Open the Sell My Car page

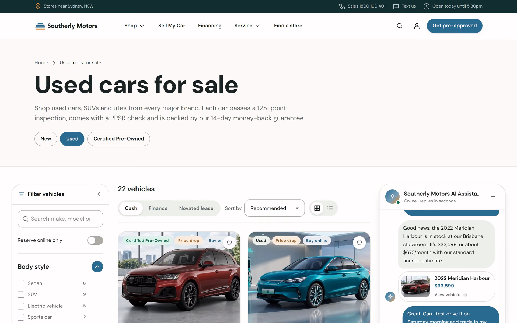(x=172, y=26)
